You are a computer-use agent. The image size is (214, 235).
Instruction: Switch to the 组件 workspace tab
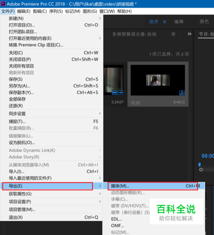click(154, 22)
